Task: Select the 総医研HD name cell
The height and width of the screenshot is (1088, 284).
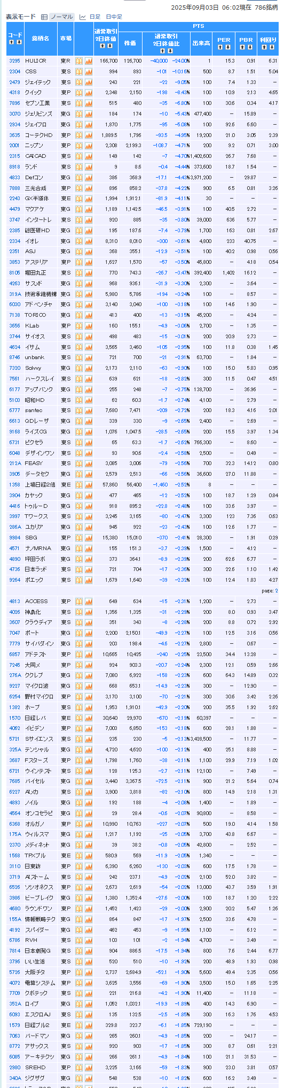Action: pos(41,230)
